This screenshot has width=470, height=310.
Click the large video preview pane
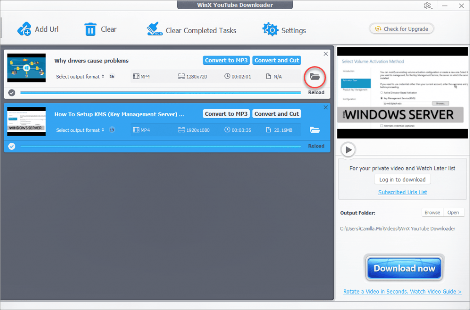point(402,93)
